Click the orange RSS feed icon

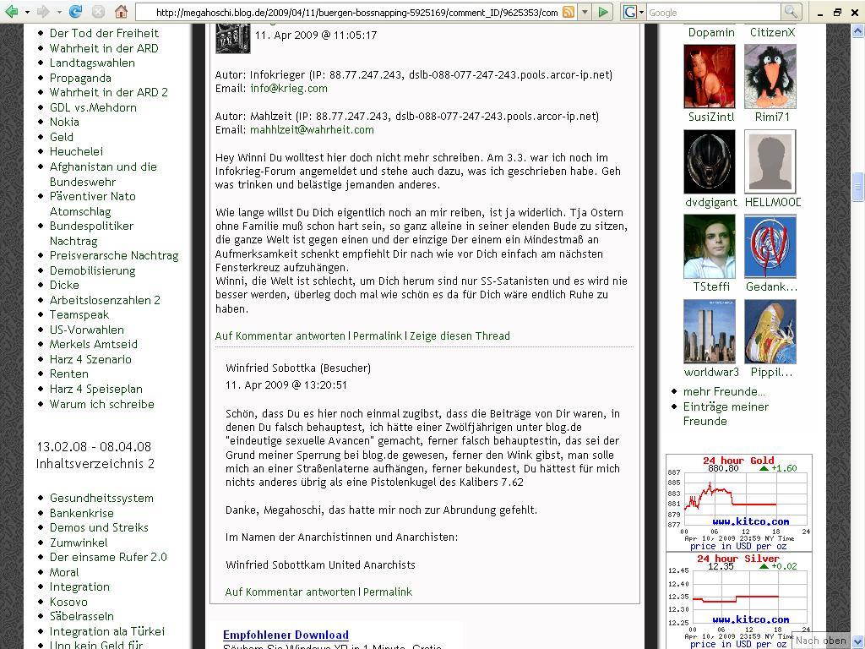569,12
